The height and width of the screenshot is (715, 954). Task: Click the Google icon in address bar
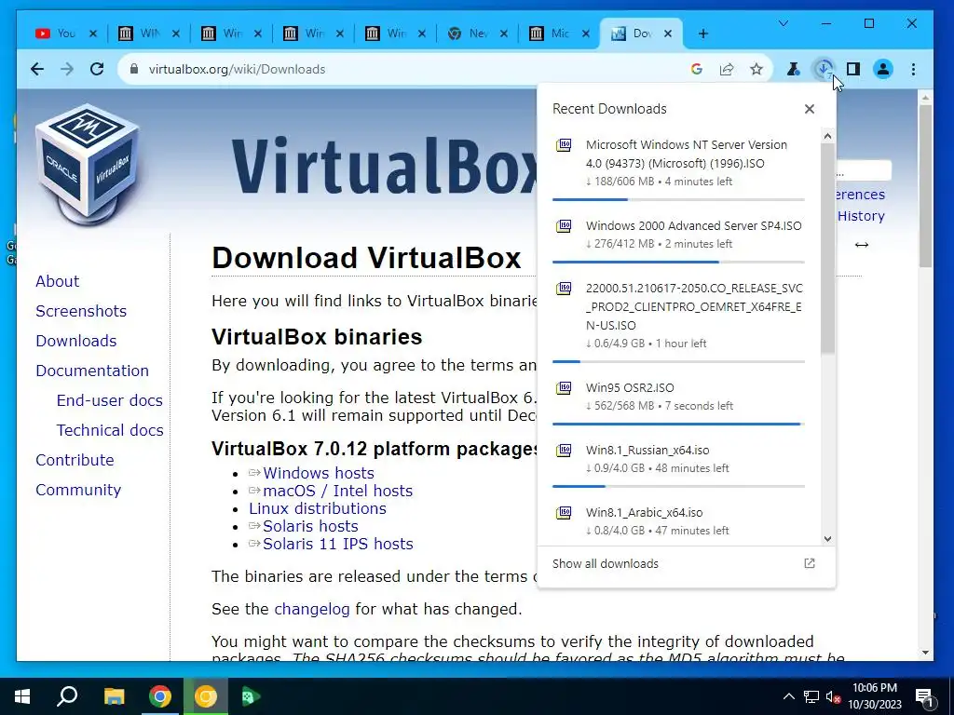coord(697,69)
